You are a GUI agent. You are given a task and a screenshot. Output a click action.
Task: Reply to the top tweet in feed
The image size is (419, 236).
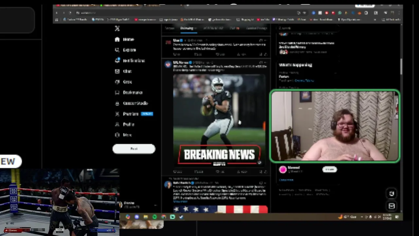(176, 54)
